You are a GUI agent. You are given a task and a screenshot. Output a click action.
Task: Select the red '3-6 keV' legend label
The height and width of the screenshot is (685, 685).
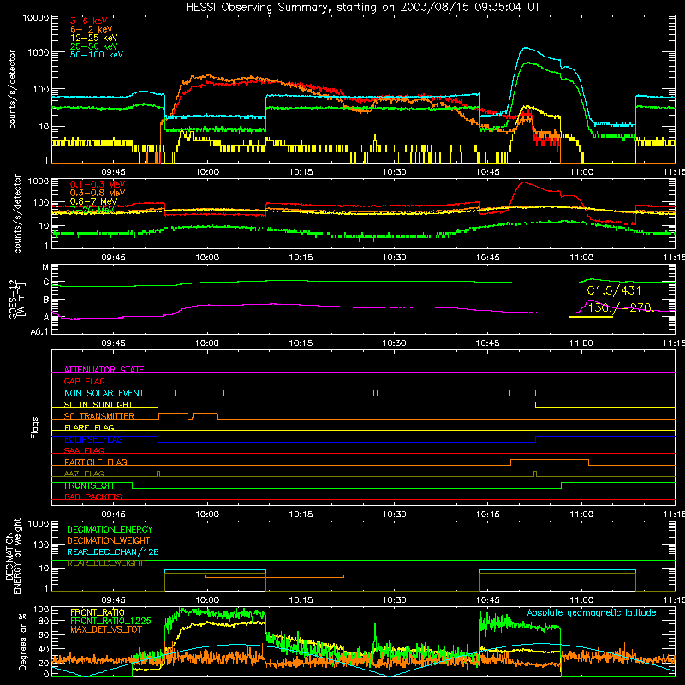pyautogui.click(x=89, y=21)
